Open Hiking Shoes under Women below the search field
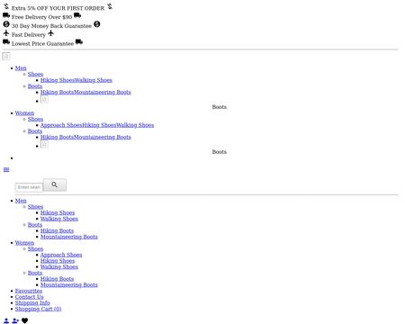 coord(58,261)
